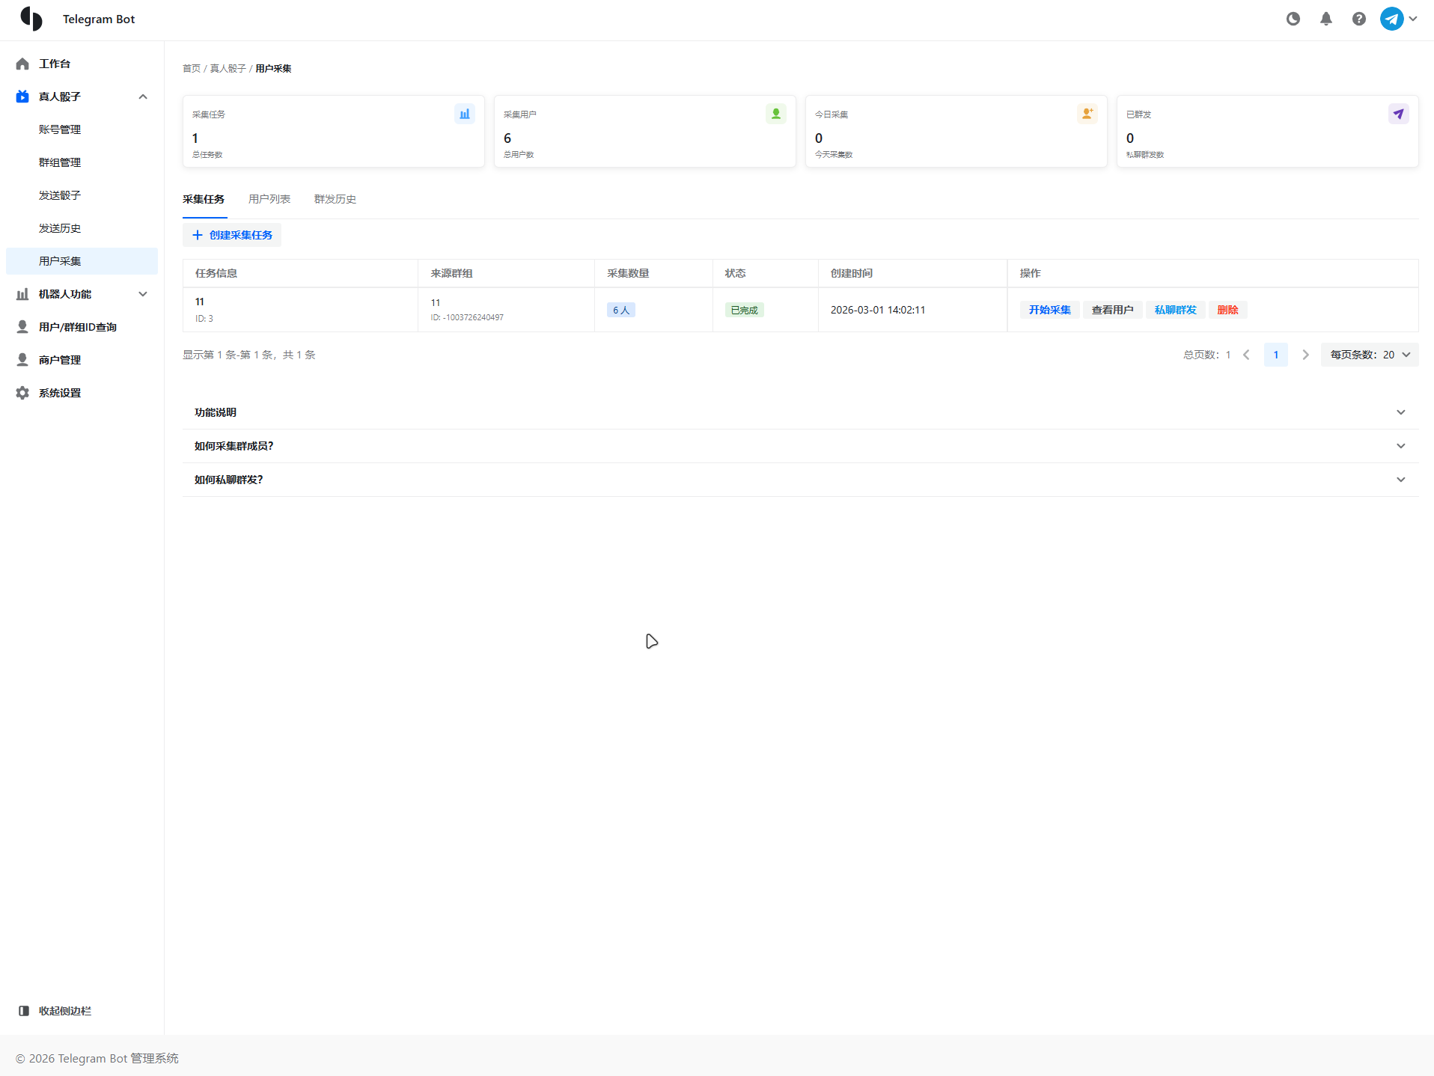Go to 首页 via breadcrumb

(x=192, y=69)
